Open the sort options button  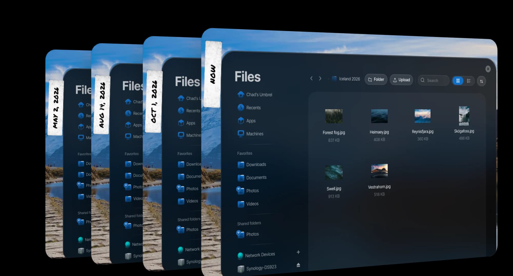481,81
